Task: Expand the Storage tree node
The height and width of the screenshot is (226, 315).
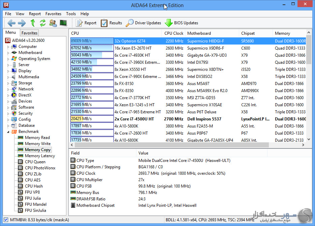Action: [8, 83]
